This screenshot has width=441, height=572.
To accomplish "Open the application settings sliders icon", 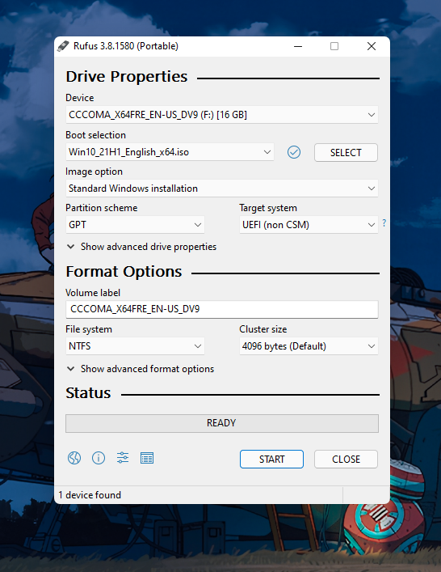I will (123, 457).
